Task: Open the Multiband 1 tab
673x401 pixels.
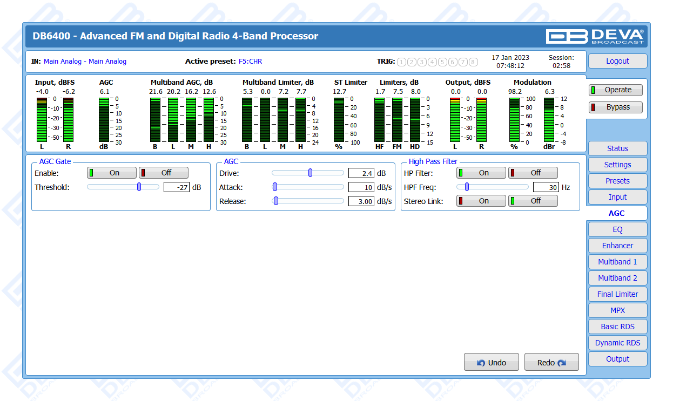Action: 617,262
